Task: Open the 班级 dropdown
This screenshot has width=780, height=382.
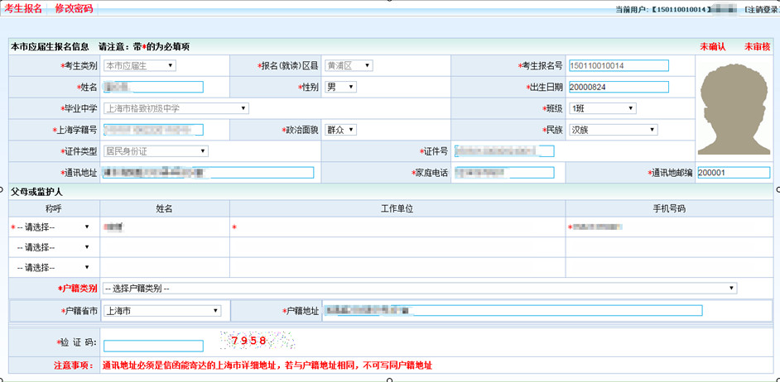Action: (602, 108)
